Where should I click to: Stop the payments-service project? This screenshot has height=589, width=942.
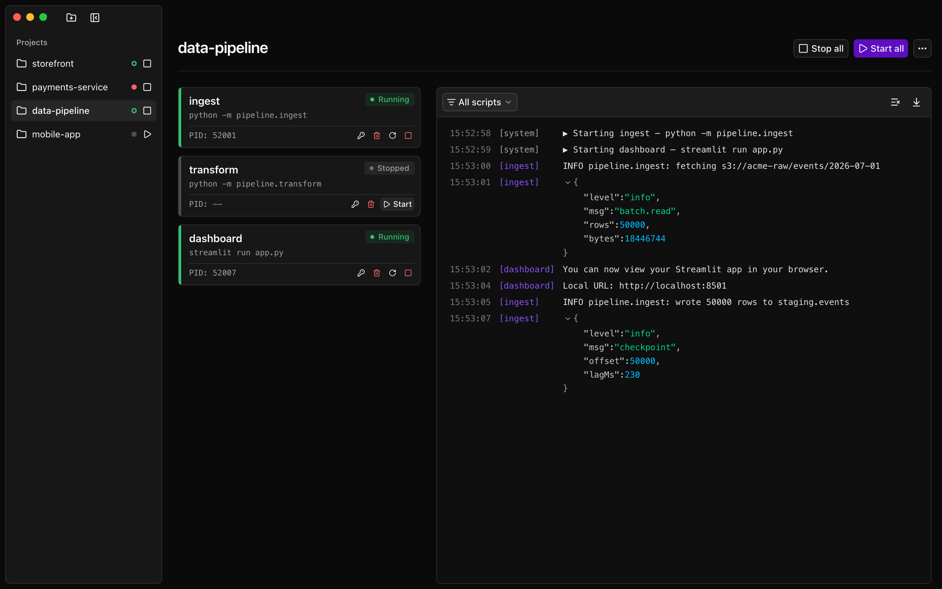(x=147, y=87)
